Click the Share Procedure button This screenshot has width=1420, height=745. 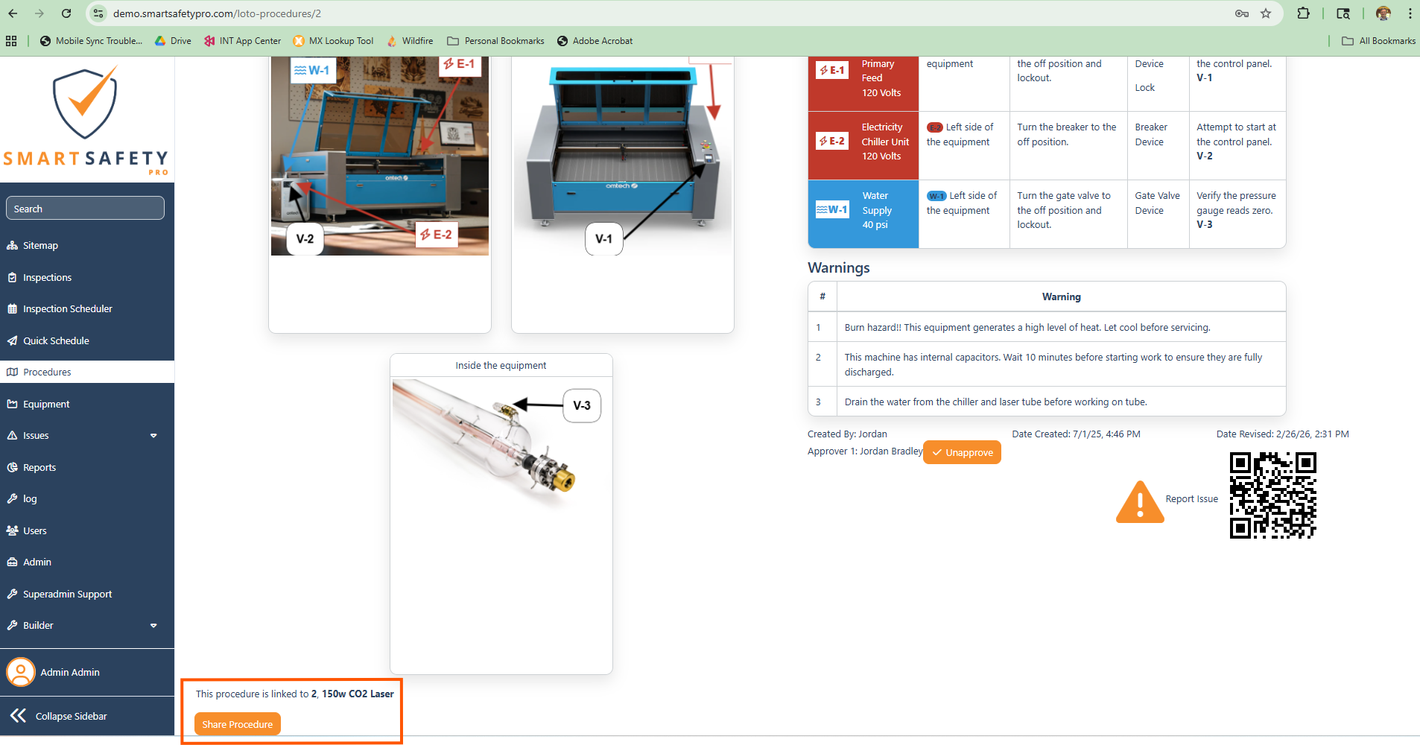coord(237,724)
